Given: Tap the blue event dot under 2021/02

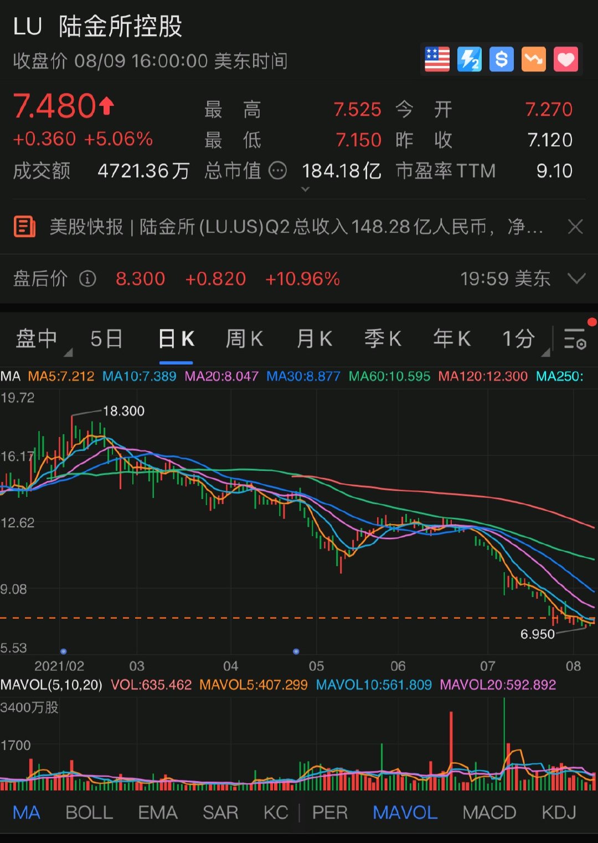Looking at the screenshot, I should tap(63, 651).
